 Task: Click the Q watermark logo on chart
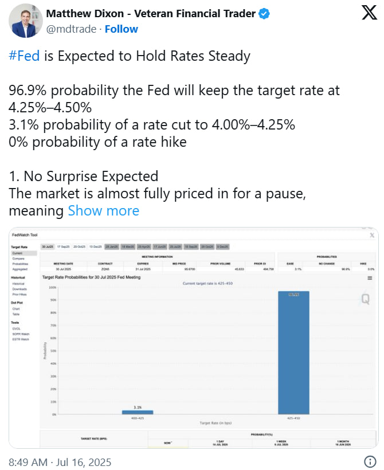[365, 299]
